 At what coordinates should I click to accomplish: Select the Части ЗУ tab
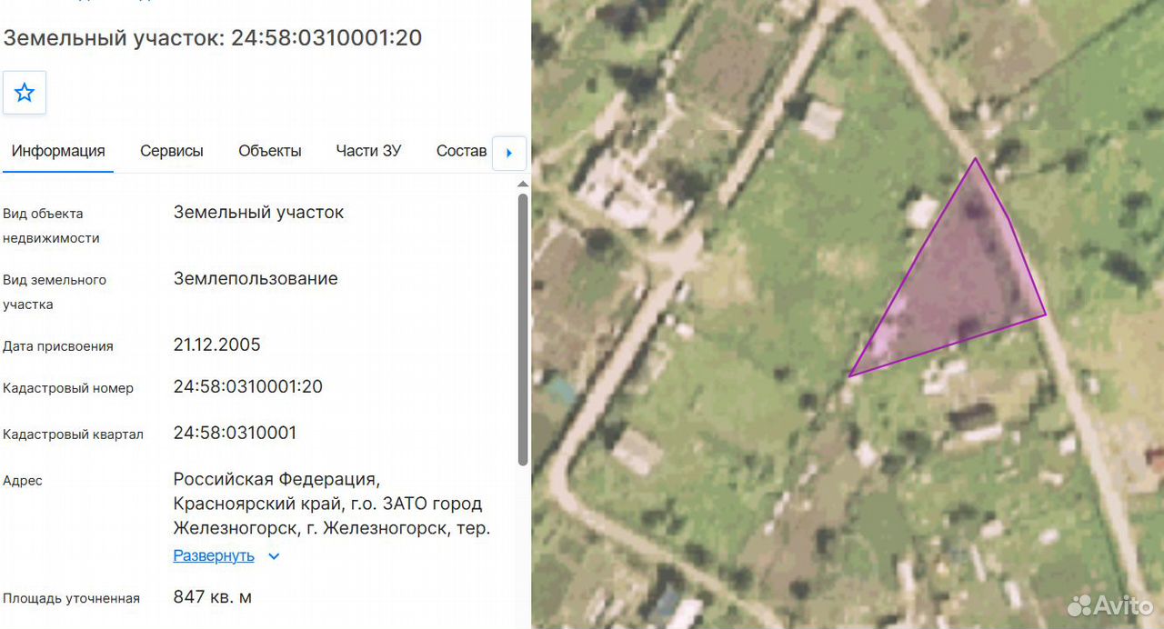(368, 151)
